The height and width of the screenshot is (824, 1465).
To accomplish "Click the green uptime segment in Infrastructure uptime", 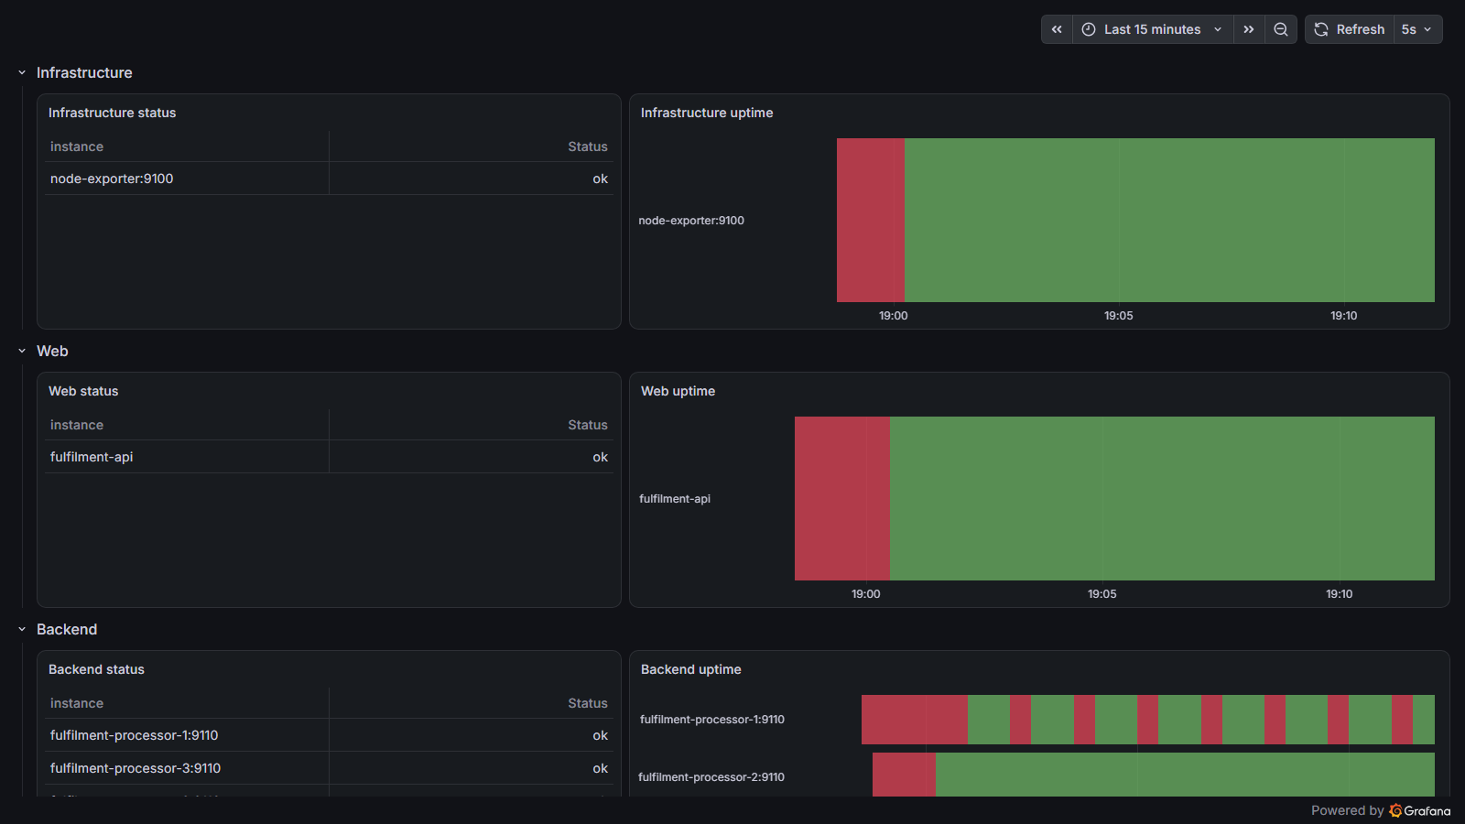I will [x=1169, y=220].
